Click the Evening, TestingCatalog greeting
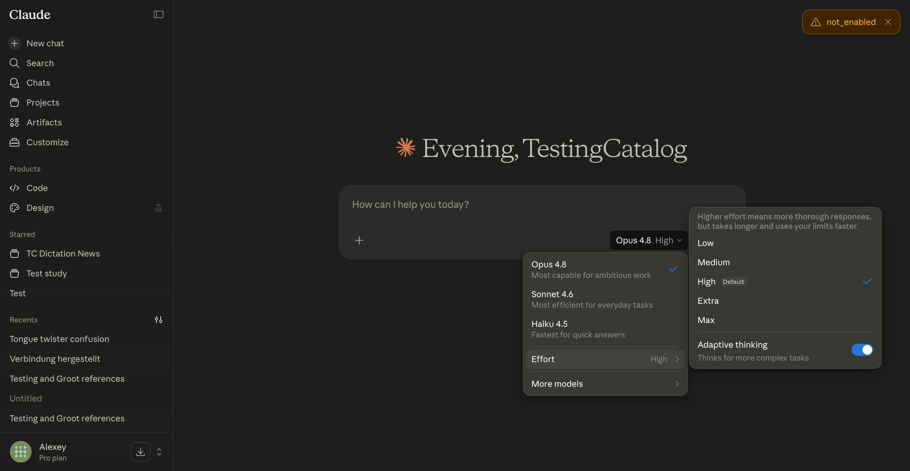The image size is (910, 471). [554, 148]
